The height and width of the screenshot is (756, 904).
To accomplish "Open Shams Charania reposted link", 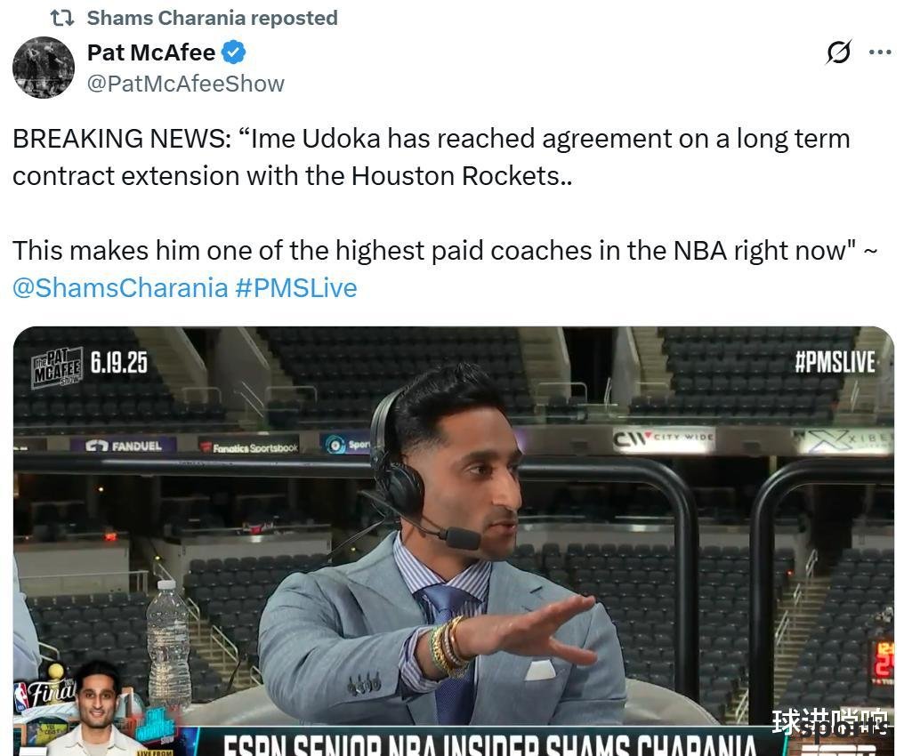I will pos(212,18).
